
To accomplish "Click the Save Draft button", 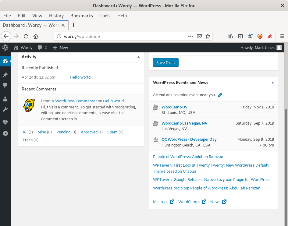I will [165, 63].
